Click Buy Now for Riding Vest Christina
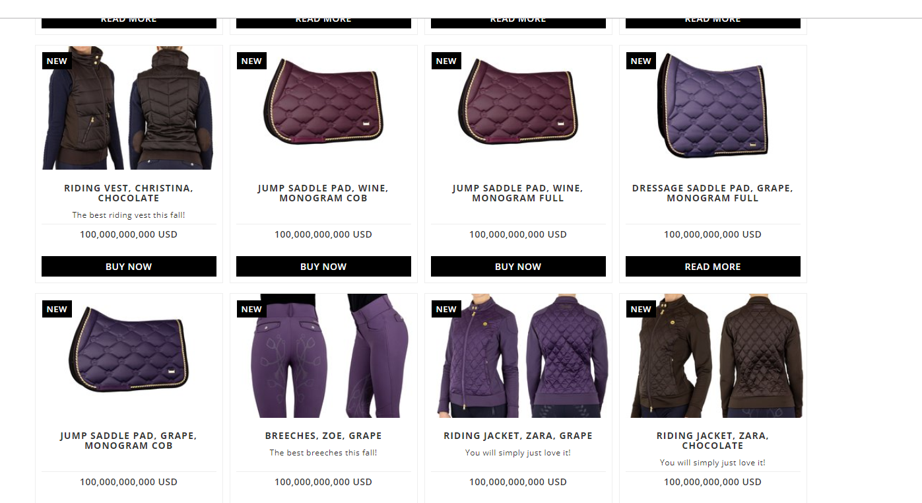The height and width of the screenshot is (503, 922). 129,267
